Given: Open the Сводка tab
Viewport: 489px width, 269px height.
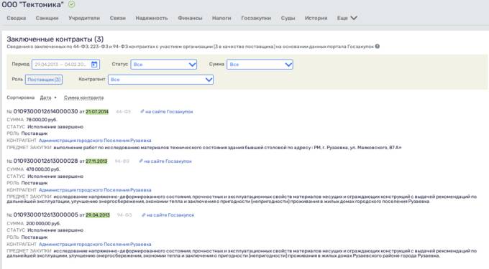Looking at the screenshot, I should [x=17, y=18].
